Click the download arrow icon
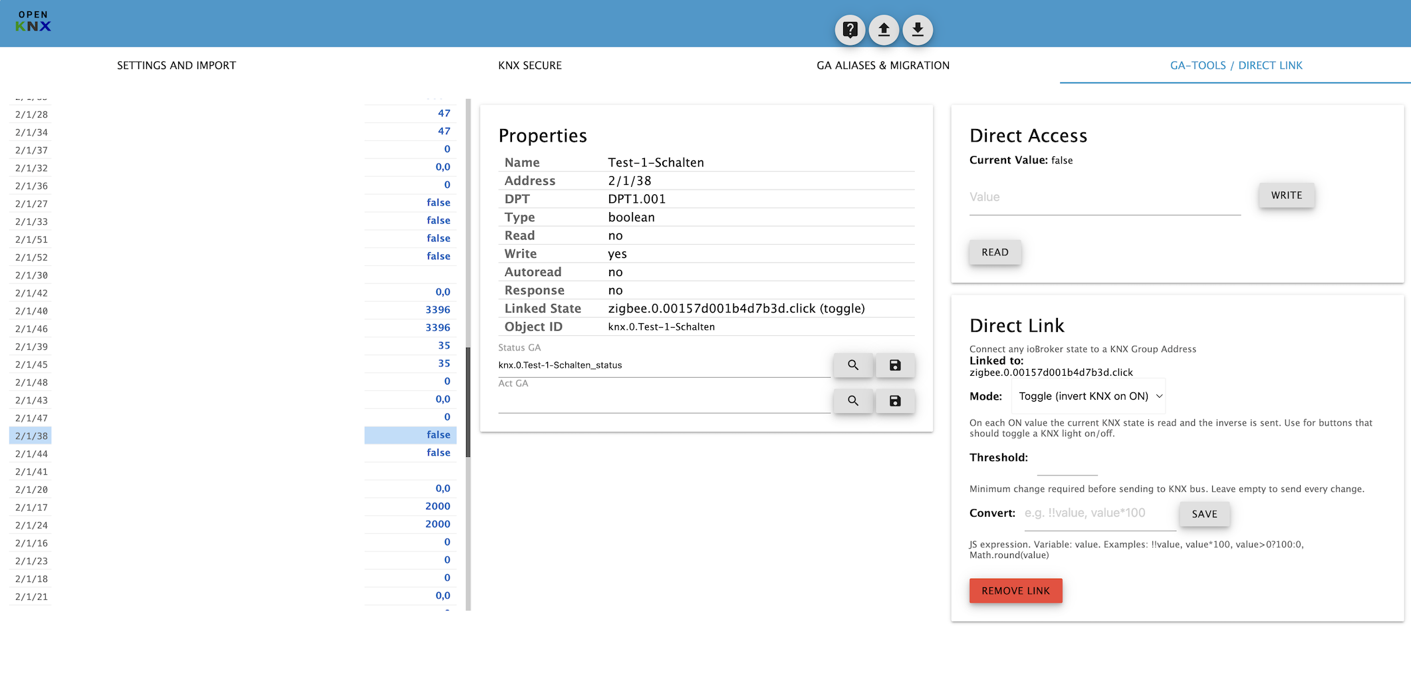This screenshot has width=1411, height=681. pos(918,30)
